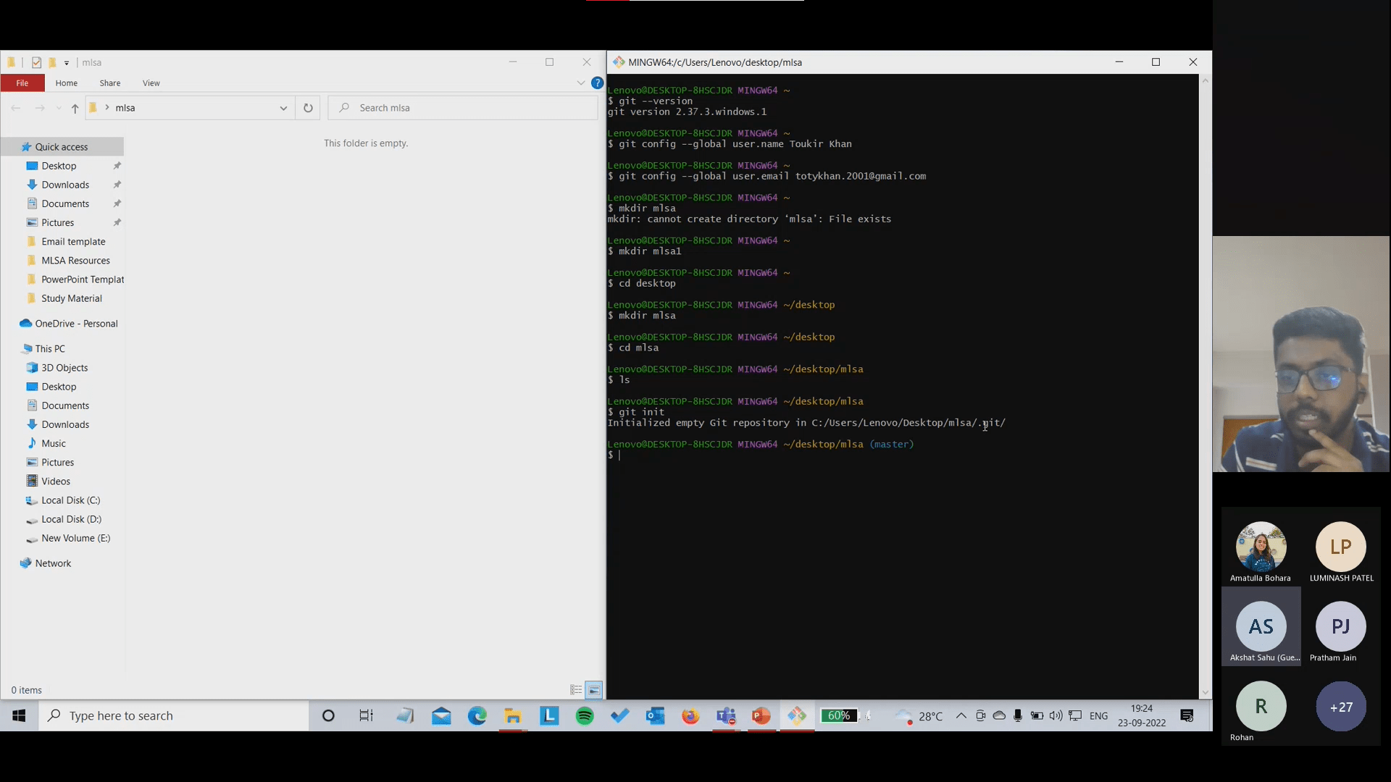Switch to large icons view layout icon
This screenshot has height=782, width=1391.
[x=593, y=690]
